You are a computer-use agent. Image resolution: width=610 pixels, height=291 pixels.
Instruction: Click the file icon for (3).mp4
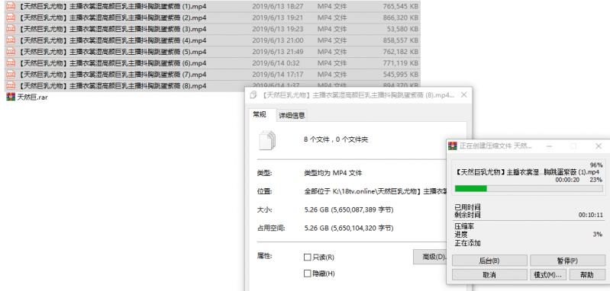point(11,29)
